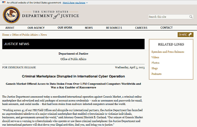197x127 pixels.
Task: Click the Department of Justice seal logo
Action: [11, 15]
